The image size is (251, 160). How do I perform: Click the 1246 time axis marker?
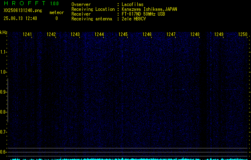click(x=147, y=34)
